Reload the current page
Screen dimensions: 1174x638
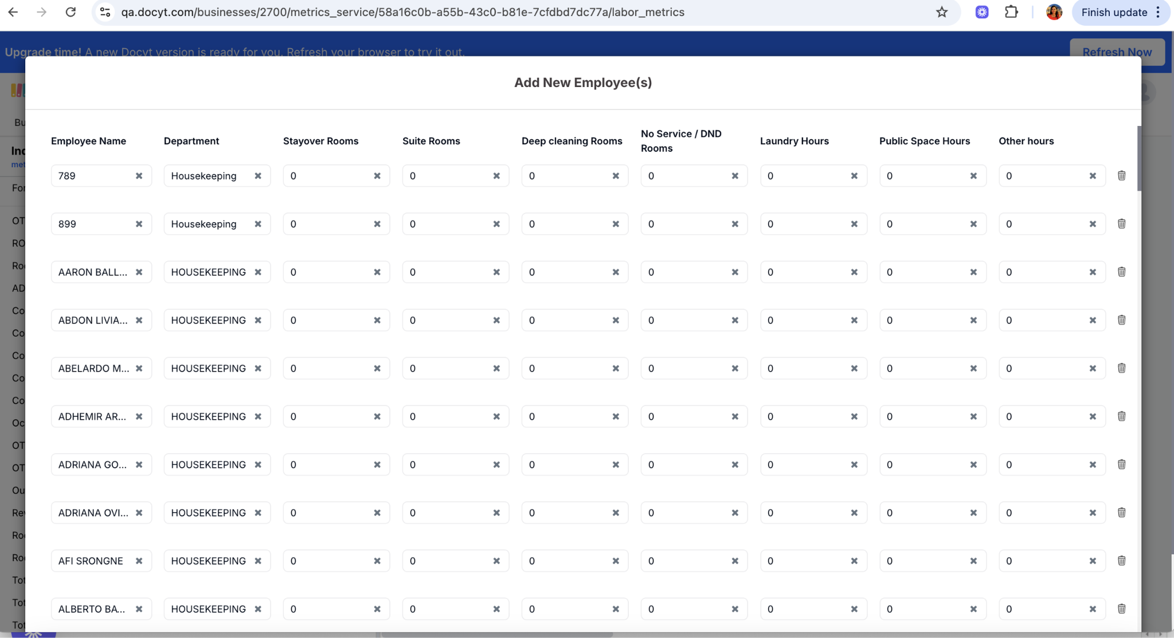[71, 11]
